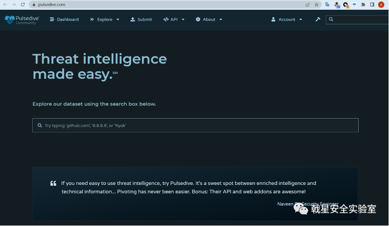Screen dimensions: 389x226
Task: Click 'Threat intelligence made easy' headline
Action: [100, 66]
